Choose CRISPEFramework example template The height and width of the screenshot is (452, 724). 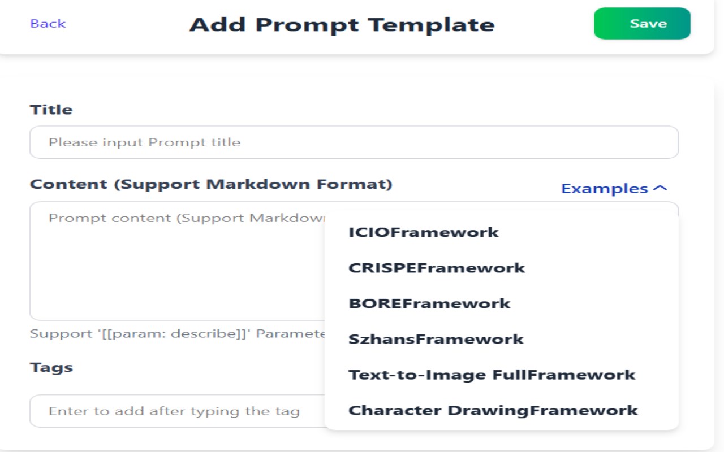[x=437, y=268]
